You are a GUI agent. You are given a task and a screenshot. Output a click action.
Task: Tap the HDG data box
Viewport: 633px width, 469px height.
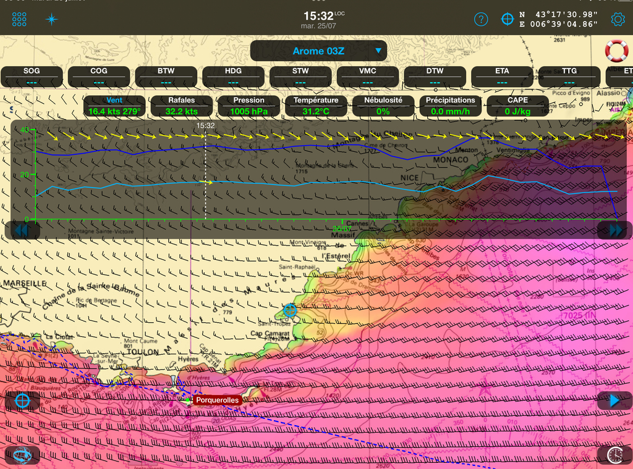tap(233, 77)
